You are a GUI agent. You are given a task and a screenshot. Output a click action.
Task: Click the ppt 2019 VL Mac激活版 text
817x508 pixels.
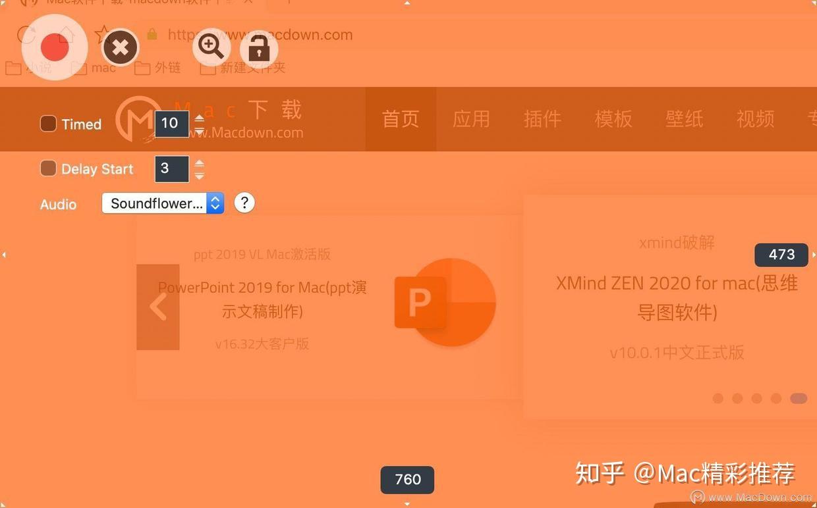(x=262, y=254)
